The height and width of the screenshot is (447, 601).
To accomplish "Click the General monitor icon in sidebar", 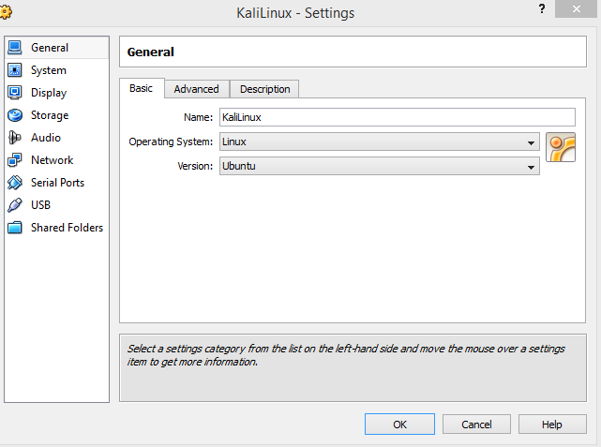I will tap(15, 48).
